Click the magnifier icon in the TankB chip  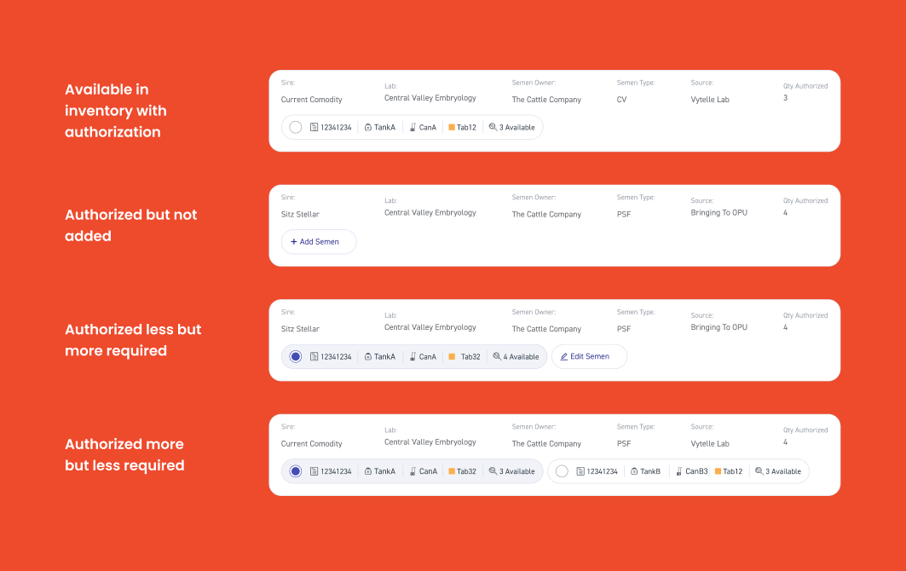pos(759,471)
